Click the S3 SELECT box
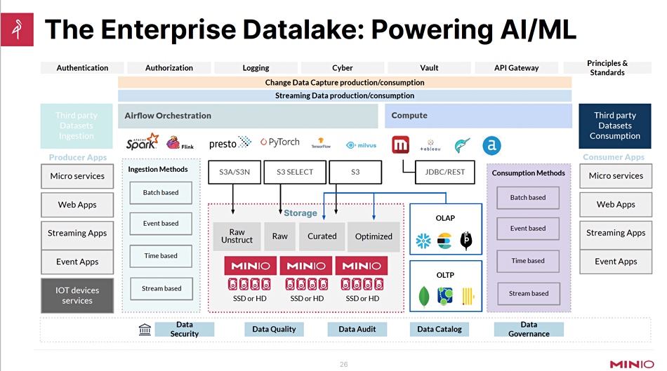 [x=295, y=172]
